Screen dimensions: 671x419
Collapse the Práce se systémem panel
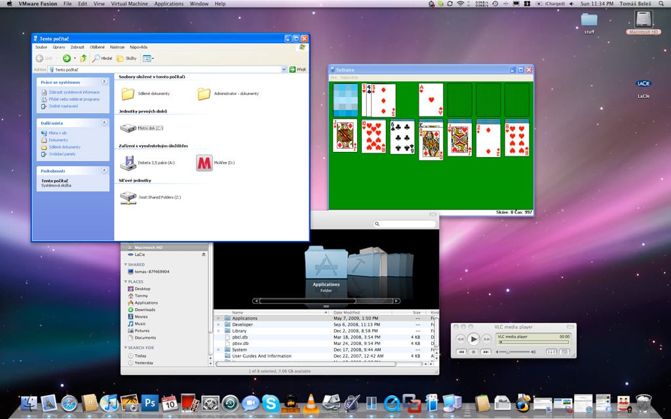click(104, 82)
